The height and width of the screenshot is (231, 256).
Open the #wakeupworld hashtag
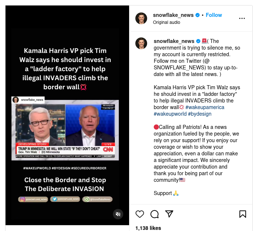click(x=170, y=114)
